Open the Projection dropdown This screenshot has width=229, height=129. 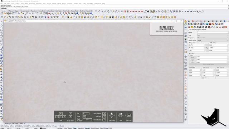click(213, 38)
